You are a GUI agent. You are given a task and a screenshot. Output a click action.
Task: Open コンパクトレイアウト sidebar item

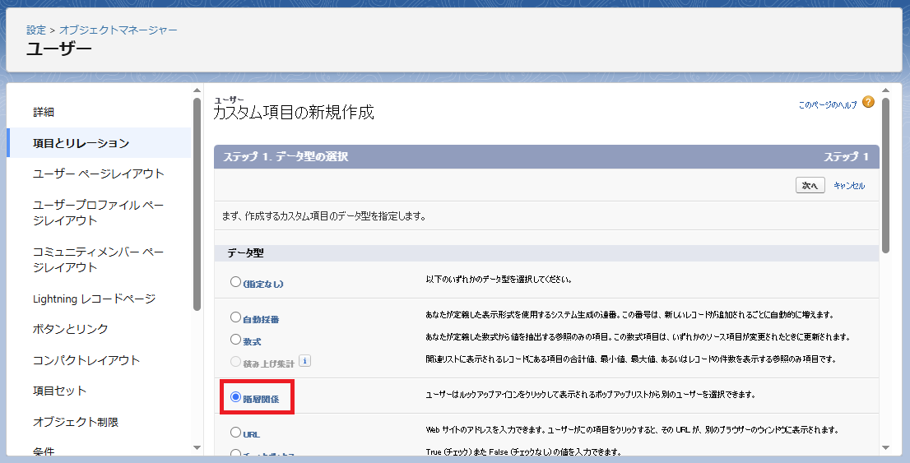[x=86, y=360]
